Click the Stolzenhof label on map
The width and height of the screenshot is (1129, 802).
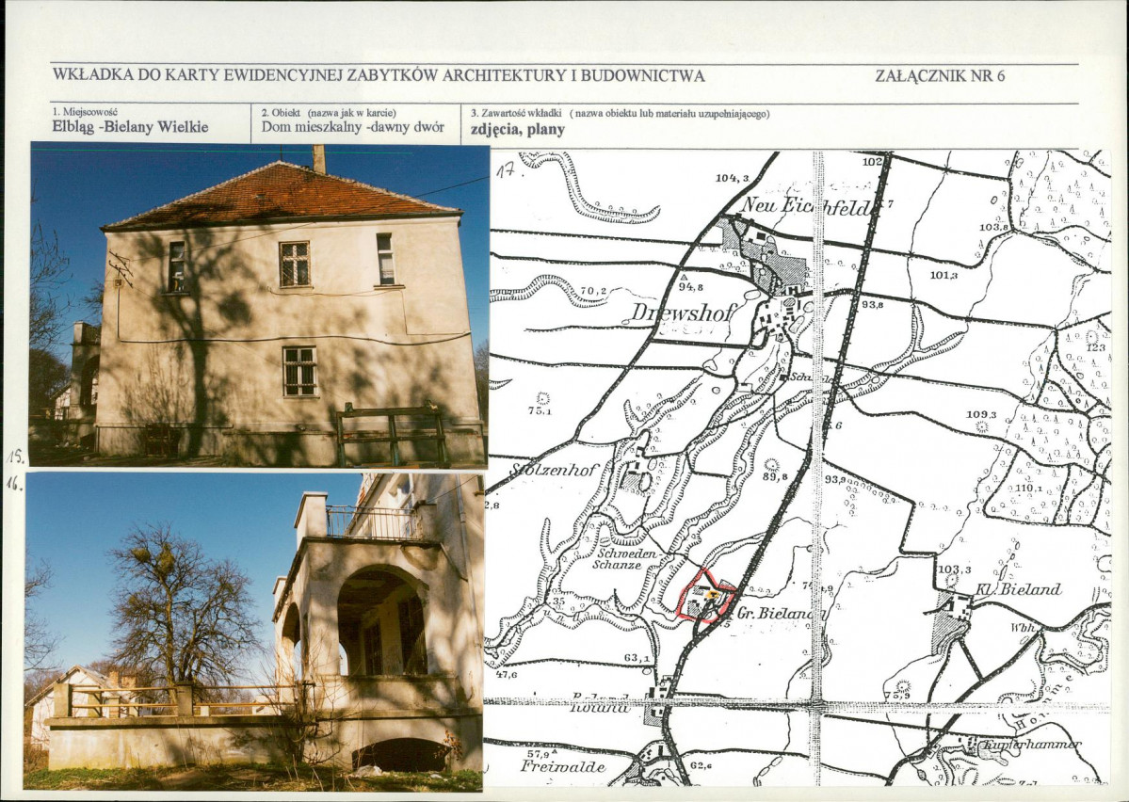555,470
